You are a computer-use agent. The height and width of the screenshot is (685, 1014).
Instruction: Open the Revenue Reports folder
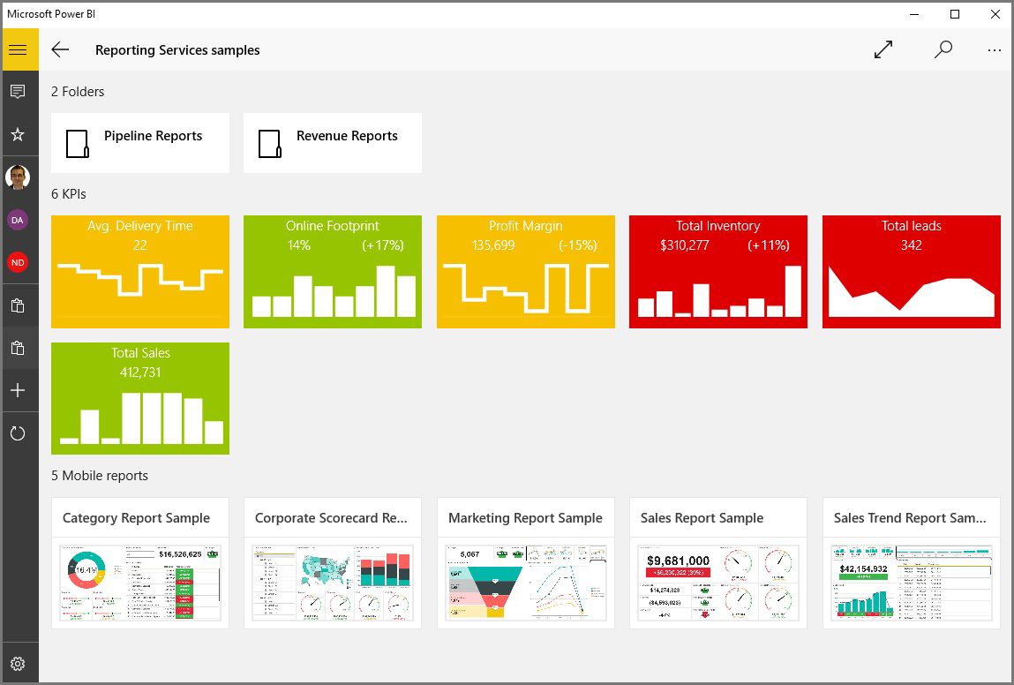pyautogui.click(x=332, y=142)
